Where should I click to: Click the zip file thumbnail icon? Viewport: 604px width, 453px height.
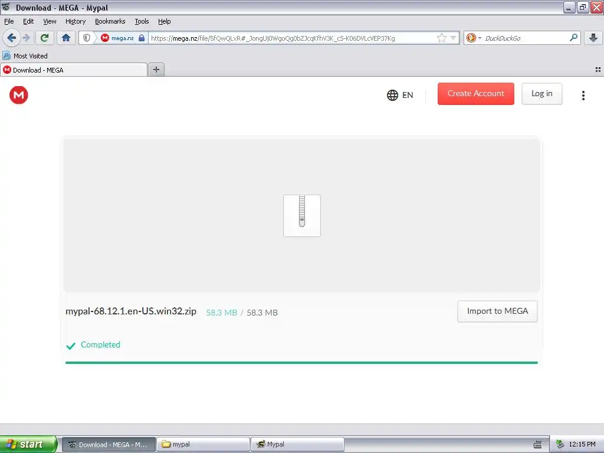(x=302, y=216)
